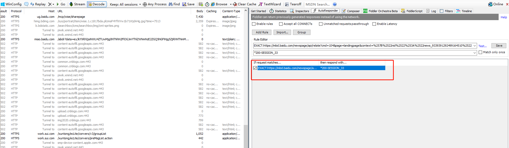Expand the *200-SESSION_33 response dropdown
Viewport: 509px width, 148px height.
pos(475,53)
